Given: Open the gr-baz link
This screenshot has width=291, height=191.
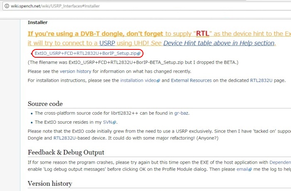Looking at the screenshot, I should 181,113.
